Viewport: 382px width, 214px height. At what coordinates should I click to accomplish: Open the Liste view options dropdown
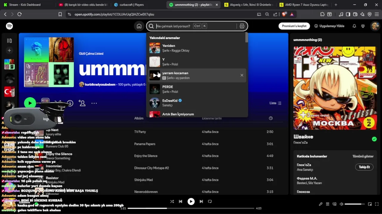tap(275, 103)
